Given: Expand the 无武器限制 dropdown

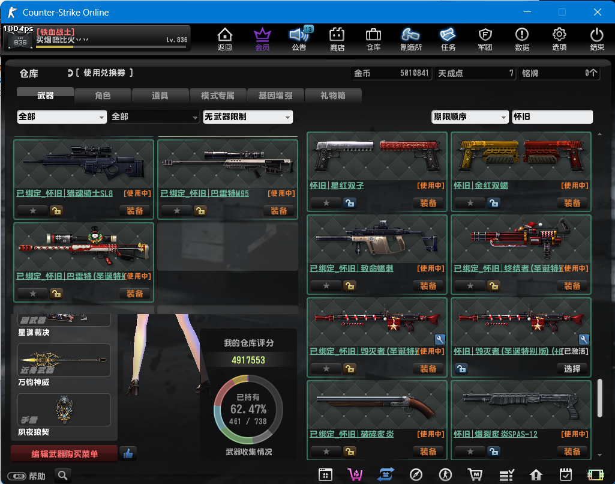Looking at the screenshot, I should tap(248, 116).
